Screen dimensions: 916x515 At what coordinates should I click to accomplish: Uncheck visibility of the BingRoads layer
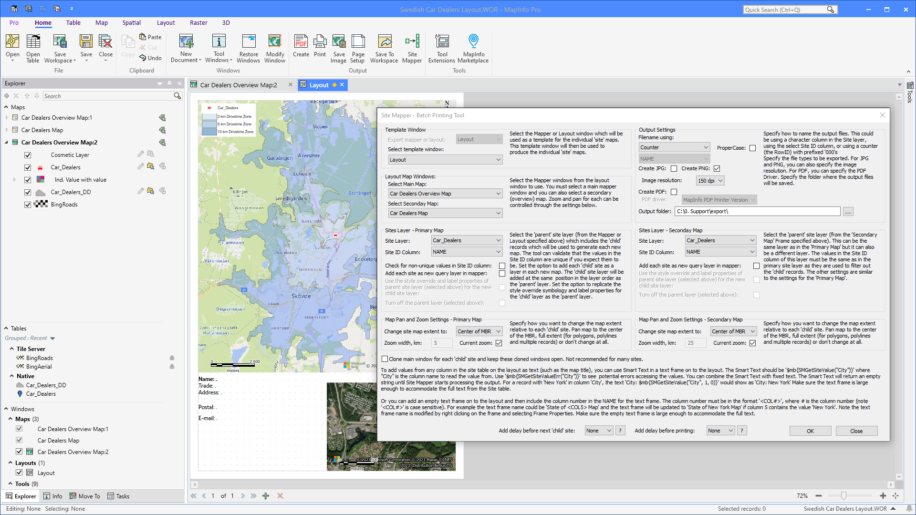pyautogui.click(x=28, y=204)
